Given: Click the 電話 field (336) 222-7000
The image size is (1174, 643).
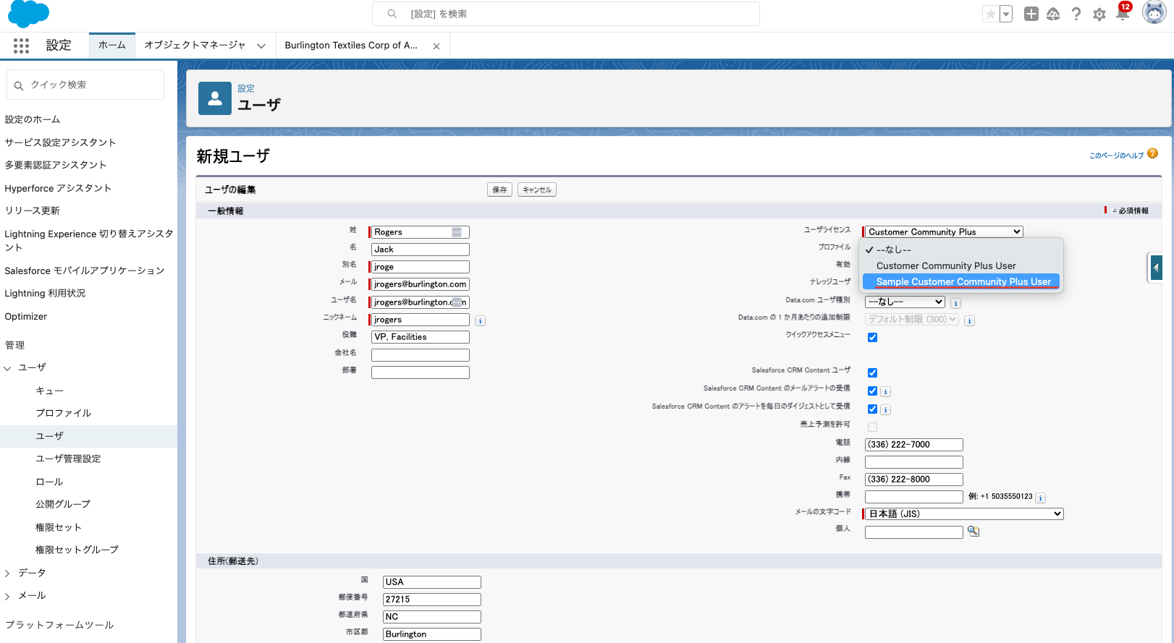Looking at the screenshot, I should [x=913, y=445].
